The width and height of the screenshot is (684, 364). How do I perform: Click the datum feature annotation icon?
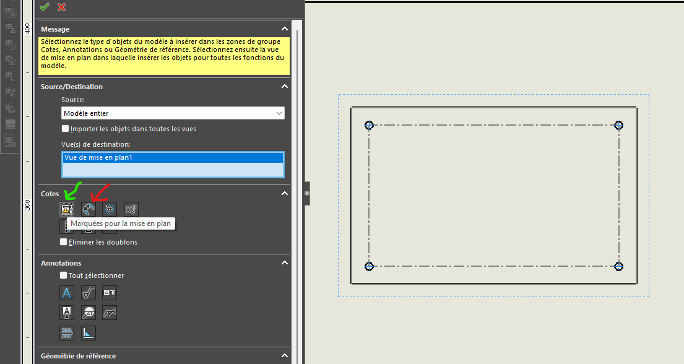point(67,313)
